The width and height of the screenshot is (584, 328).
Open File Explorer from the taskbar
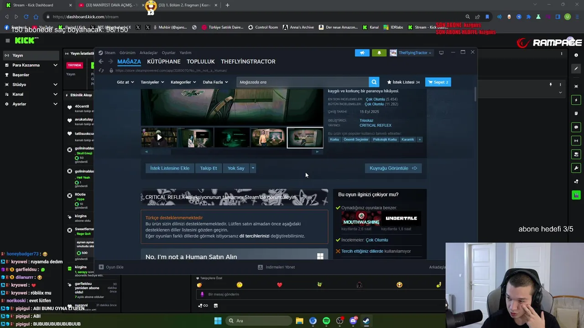tap(299, 321)
